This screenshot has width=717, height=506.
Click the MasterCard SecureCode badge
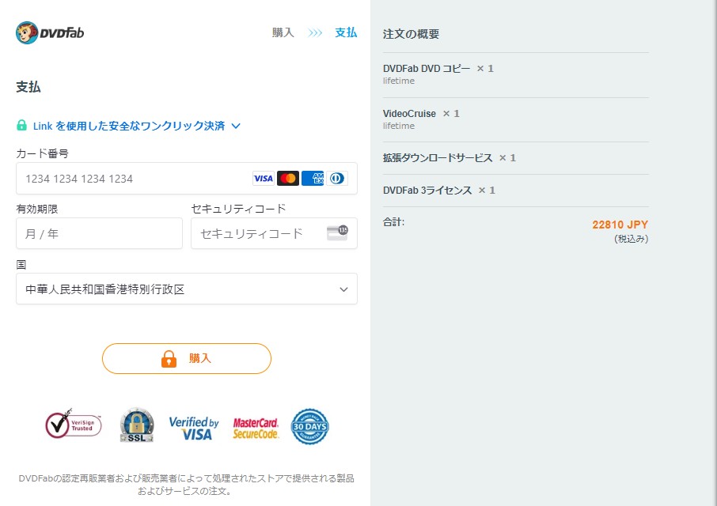pyautogui.click(x=256, y=429)
